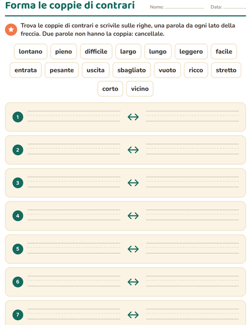The width and height of the screenshot is (251, 325).
Task: Click right writing line of row 4
Action: pyautogui.click(x=192, y=215)
